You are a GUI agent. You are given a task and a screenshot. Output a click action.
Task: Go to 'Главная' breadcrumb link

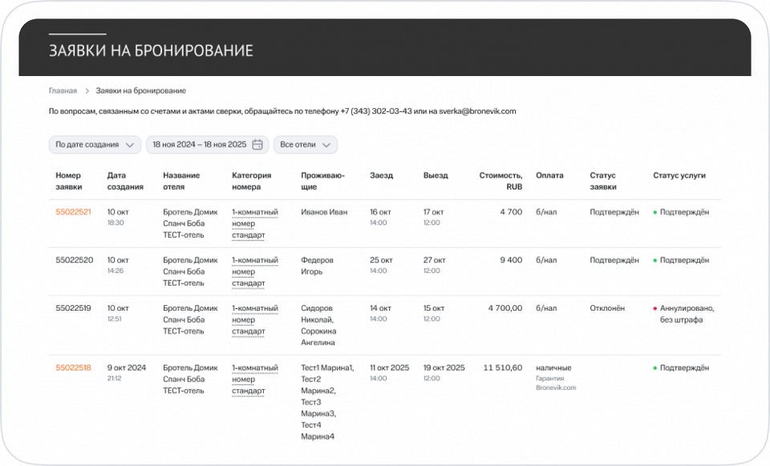pos(63,90)
